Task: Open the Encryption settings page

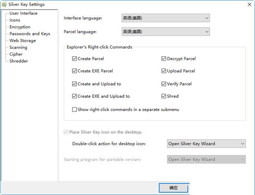Action: coord(20,27)
